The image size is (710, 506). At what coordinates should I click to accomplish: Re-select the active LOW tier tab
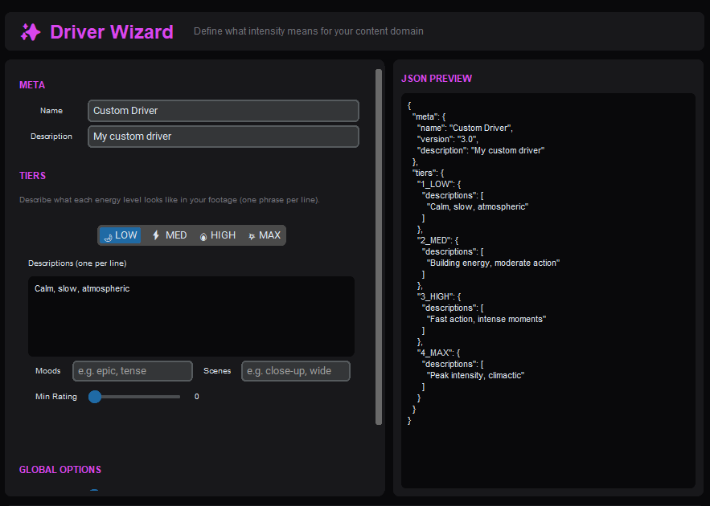click(119, 235)
